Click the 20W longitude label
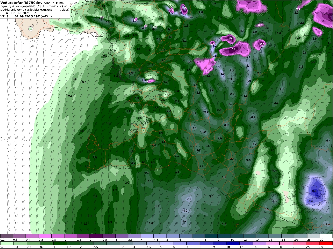The width and height of the screenshot is (333, 249). pyautogui.click(x=253, y=1)
